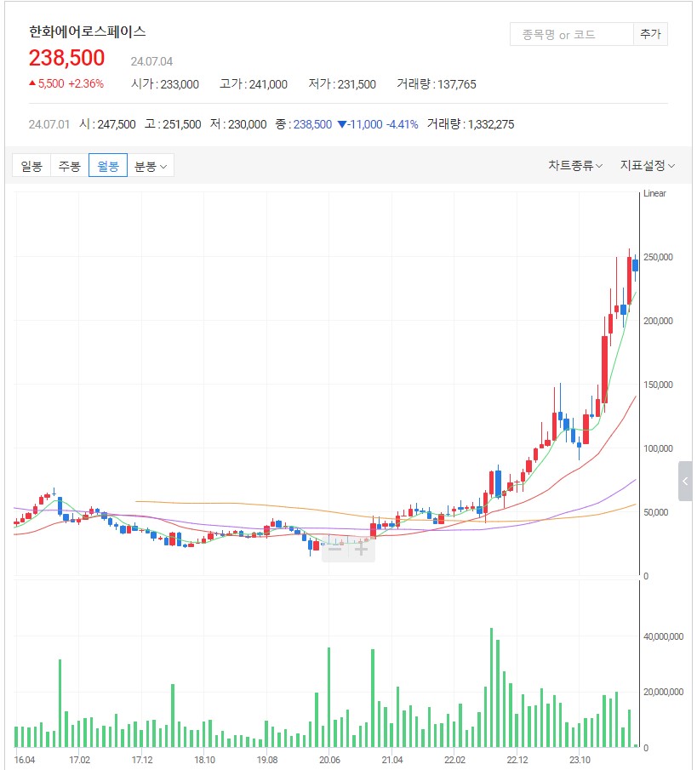This screenshot has height=770, width=697.
Task: Click the red current price 238,500
Action: click(67, 58)
